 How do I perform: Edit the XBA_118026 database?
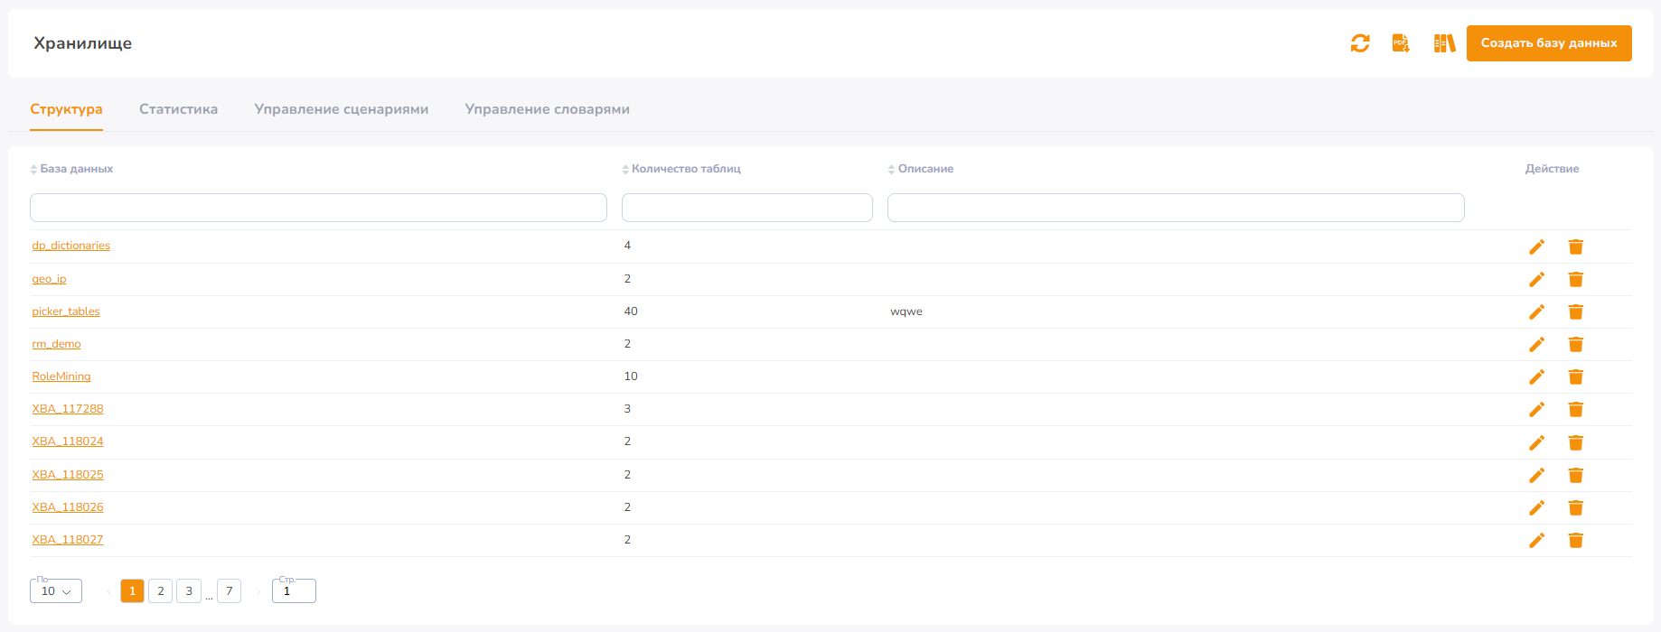tap(1536, 507)
